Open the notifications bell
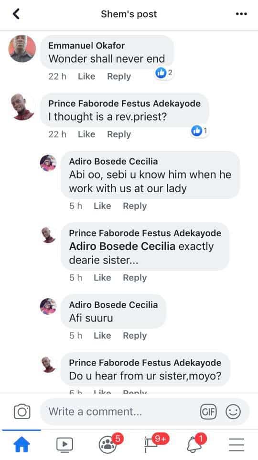Image resolution: width=258 pixels, height=460 pixels. tap(195, 444)
